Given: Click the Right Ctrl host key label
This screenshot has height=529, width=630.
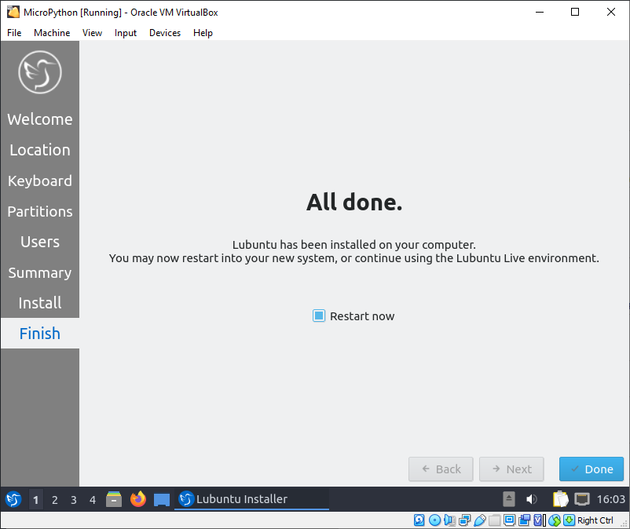Looking at the screenshot, I should tap(595, 520).
